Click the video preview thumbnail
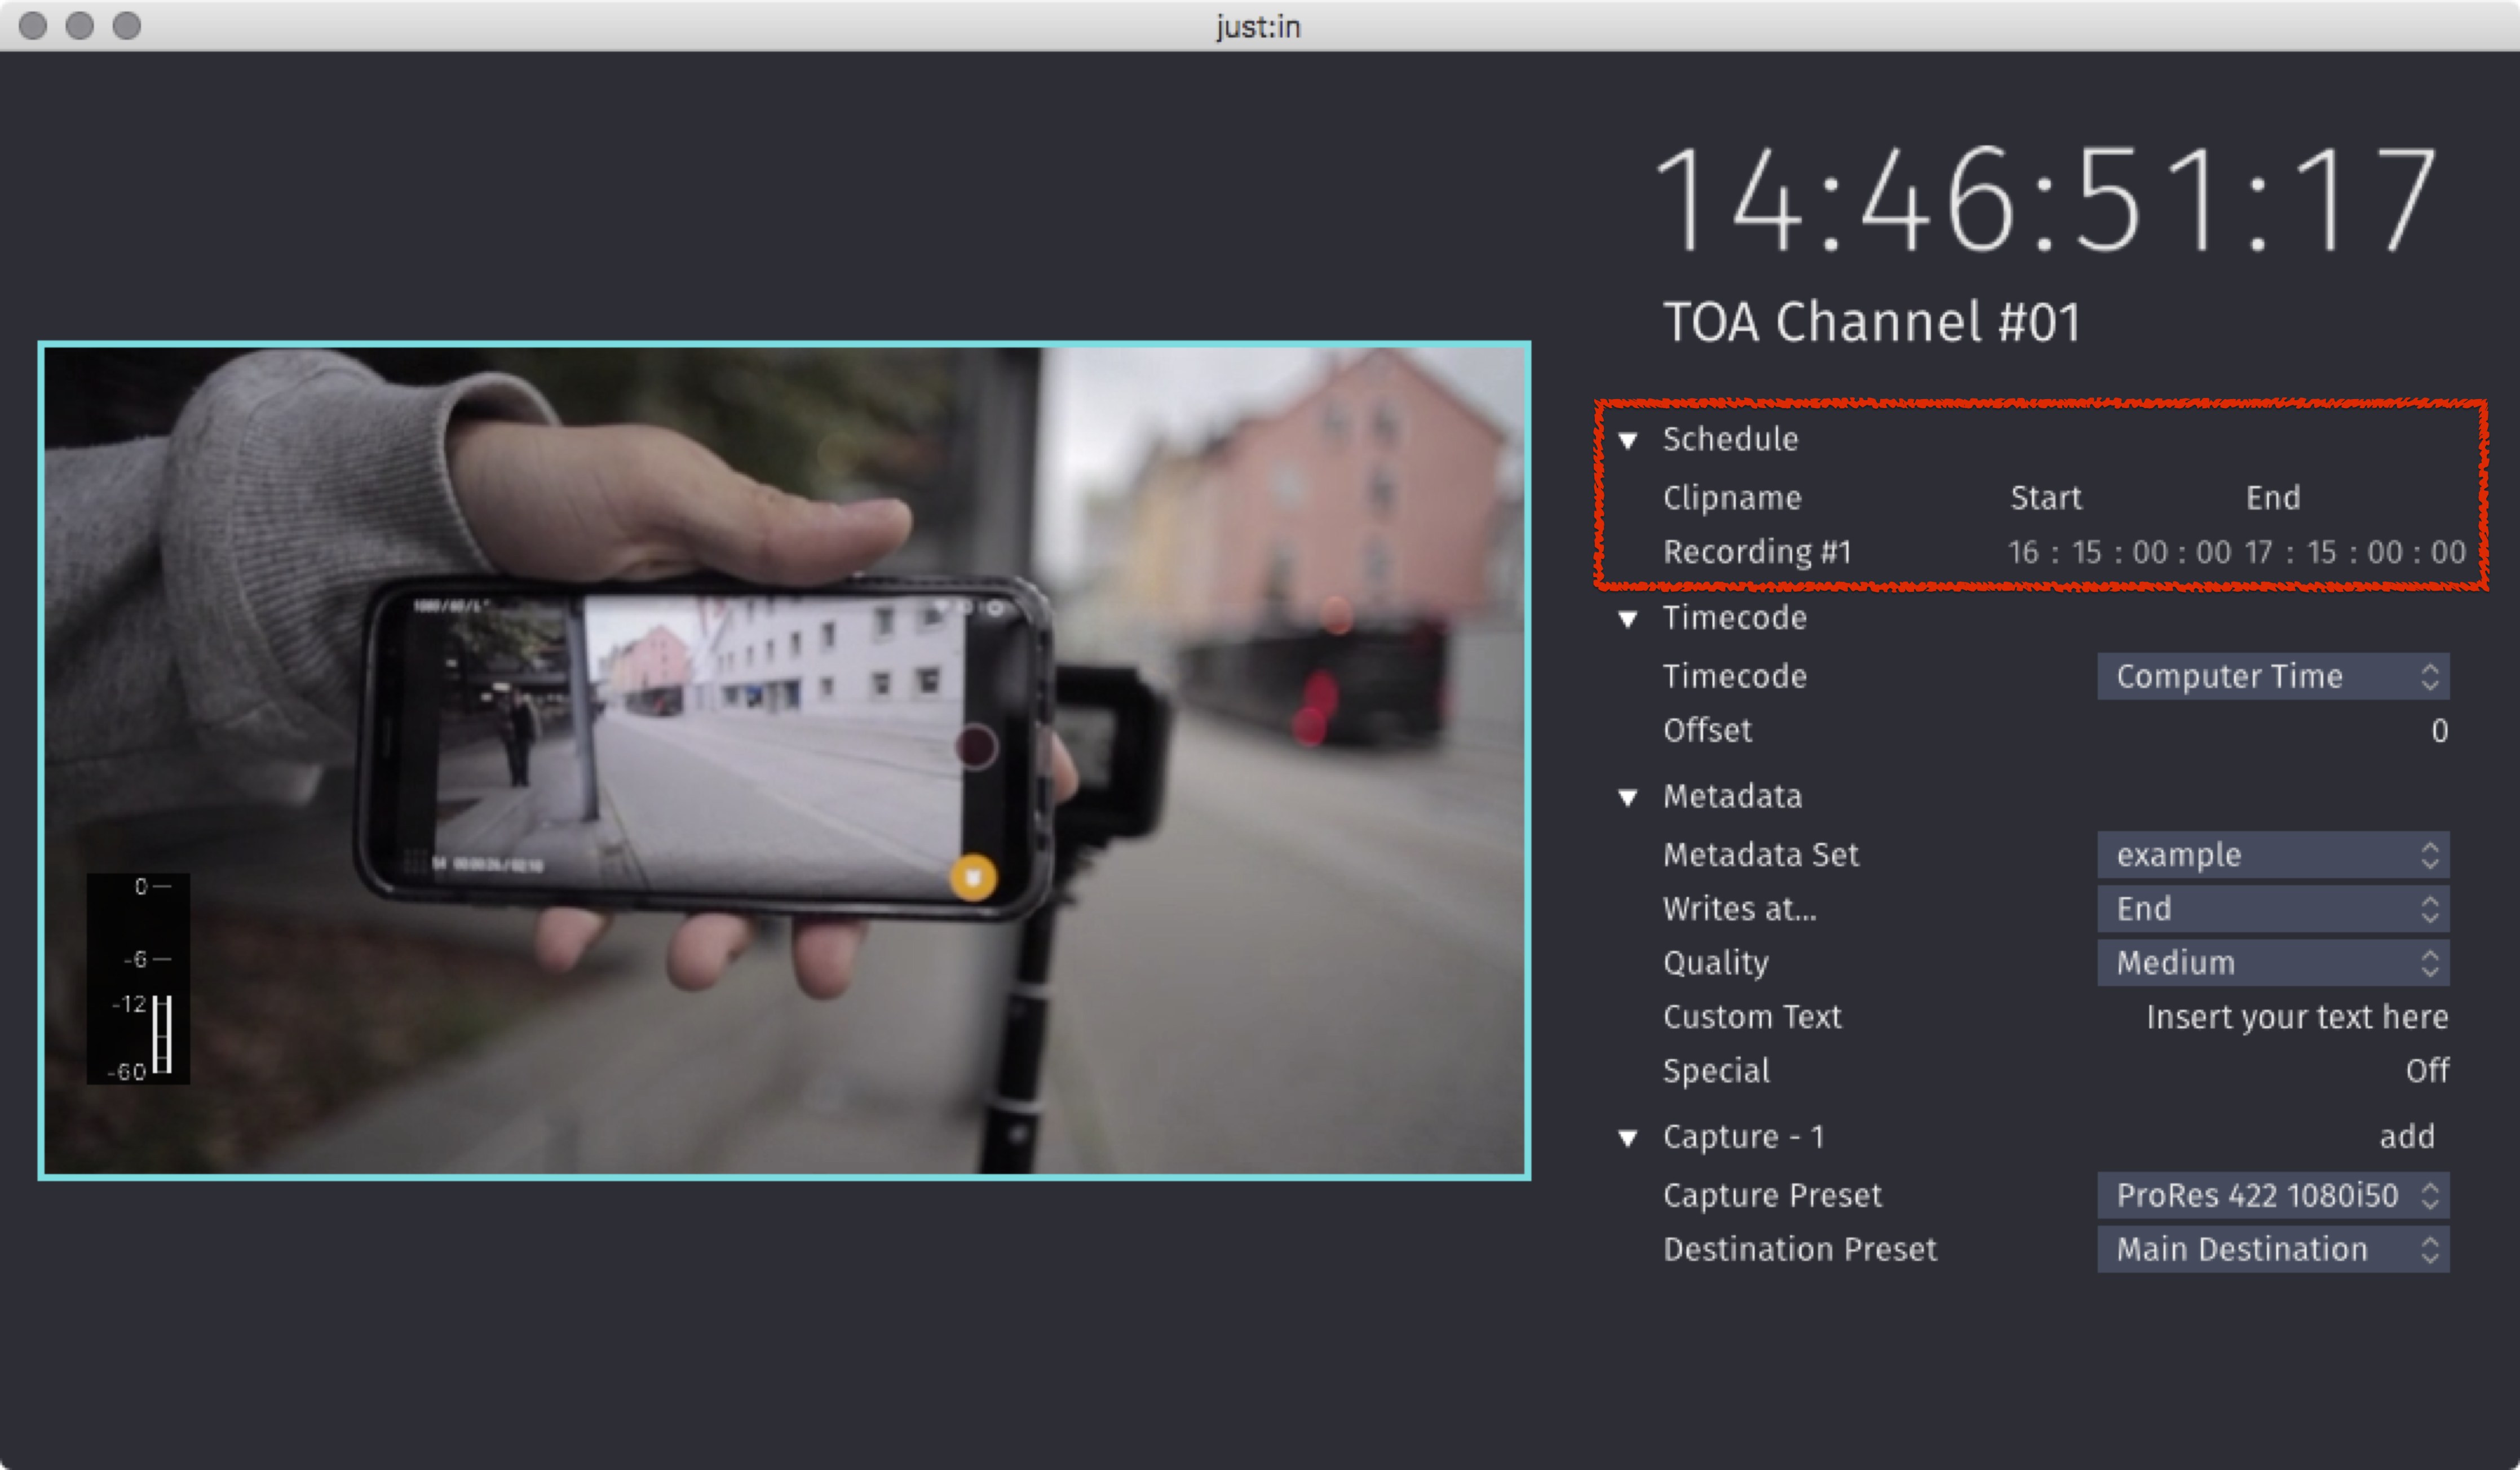The height and width of the screenshot is (1470, 2520). (x=784, y=761)
